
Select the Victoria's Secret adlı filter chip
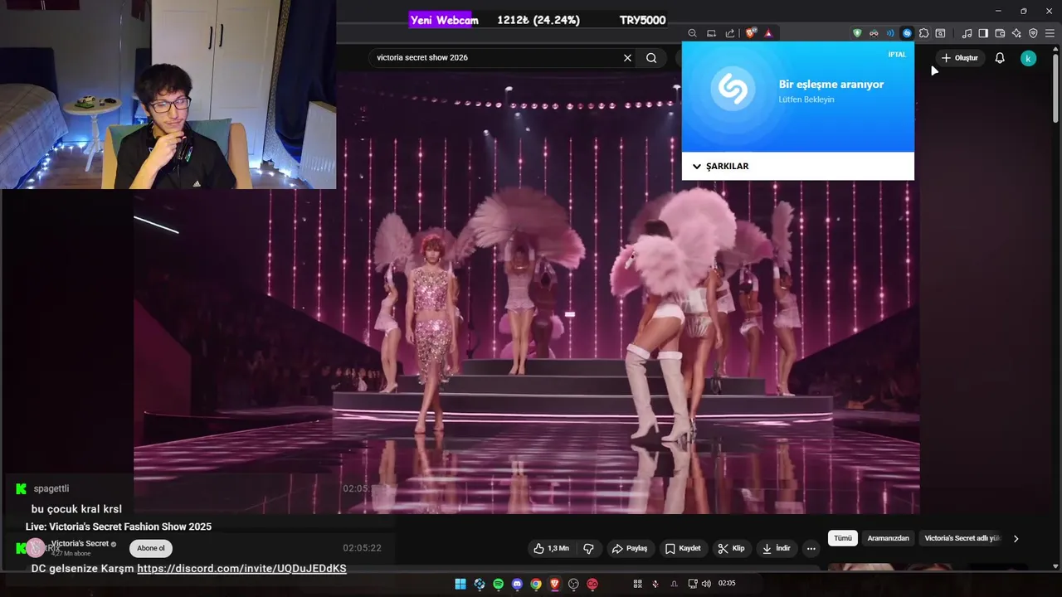[962, 538]
